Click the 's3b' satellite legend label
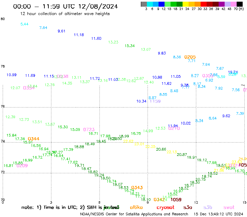247x217 pixels. coord(208,207)
